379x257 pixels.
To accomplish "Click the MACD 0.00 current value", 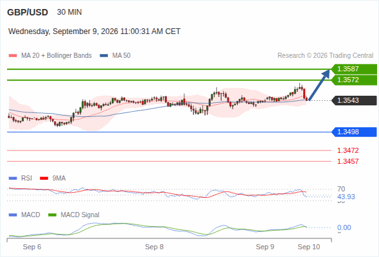I will 344,227.
